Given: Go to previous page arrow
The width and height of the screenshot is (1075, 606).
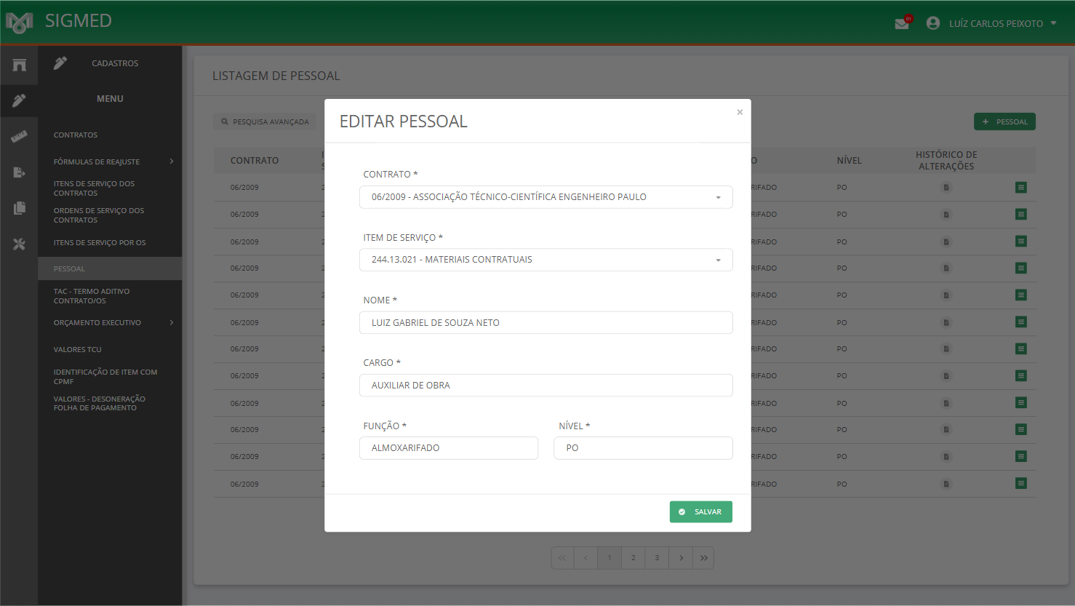Looking at the screenshot, I should (586, 558).
